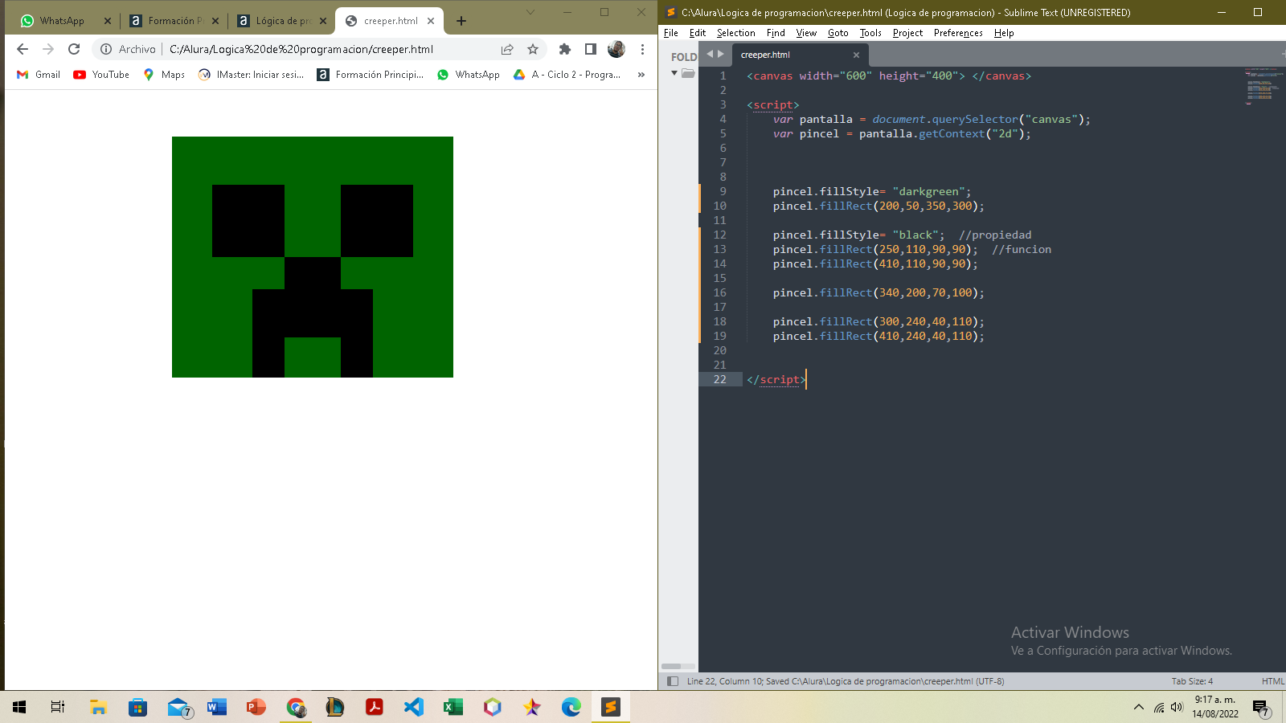Change the HTML syntax in the status bar
The image size is (1286, 723).
tap(1272, 681)
